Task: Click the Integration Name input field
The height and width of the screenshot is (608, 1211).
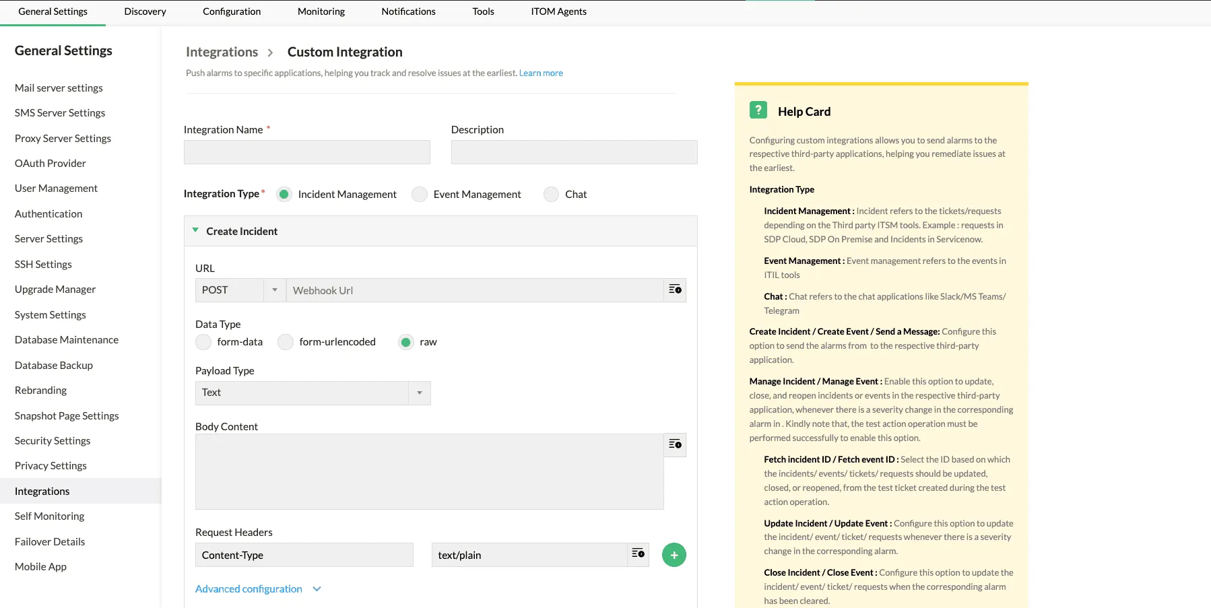Action: (306, 152)
